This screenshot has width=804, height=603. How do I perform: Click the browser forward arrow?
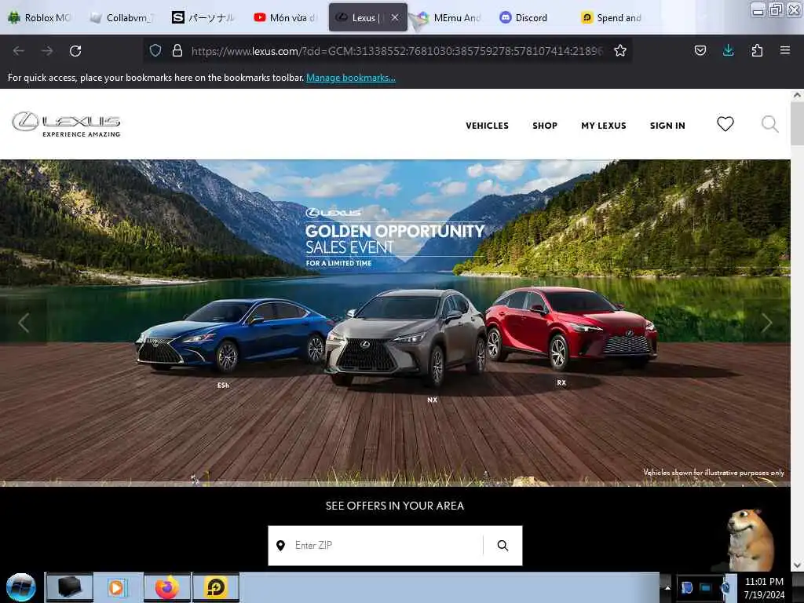pyautogui.click(x=47, y=51)
